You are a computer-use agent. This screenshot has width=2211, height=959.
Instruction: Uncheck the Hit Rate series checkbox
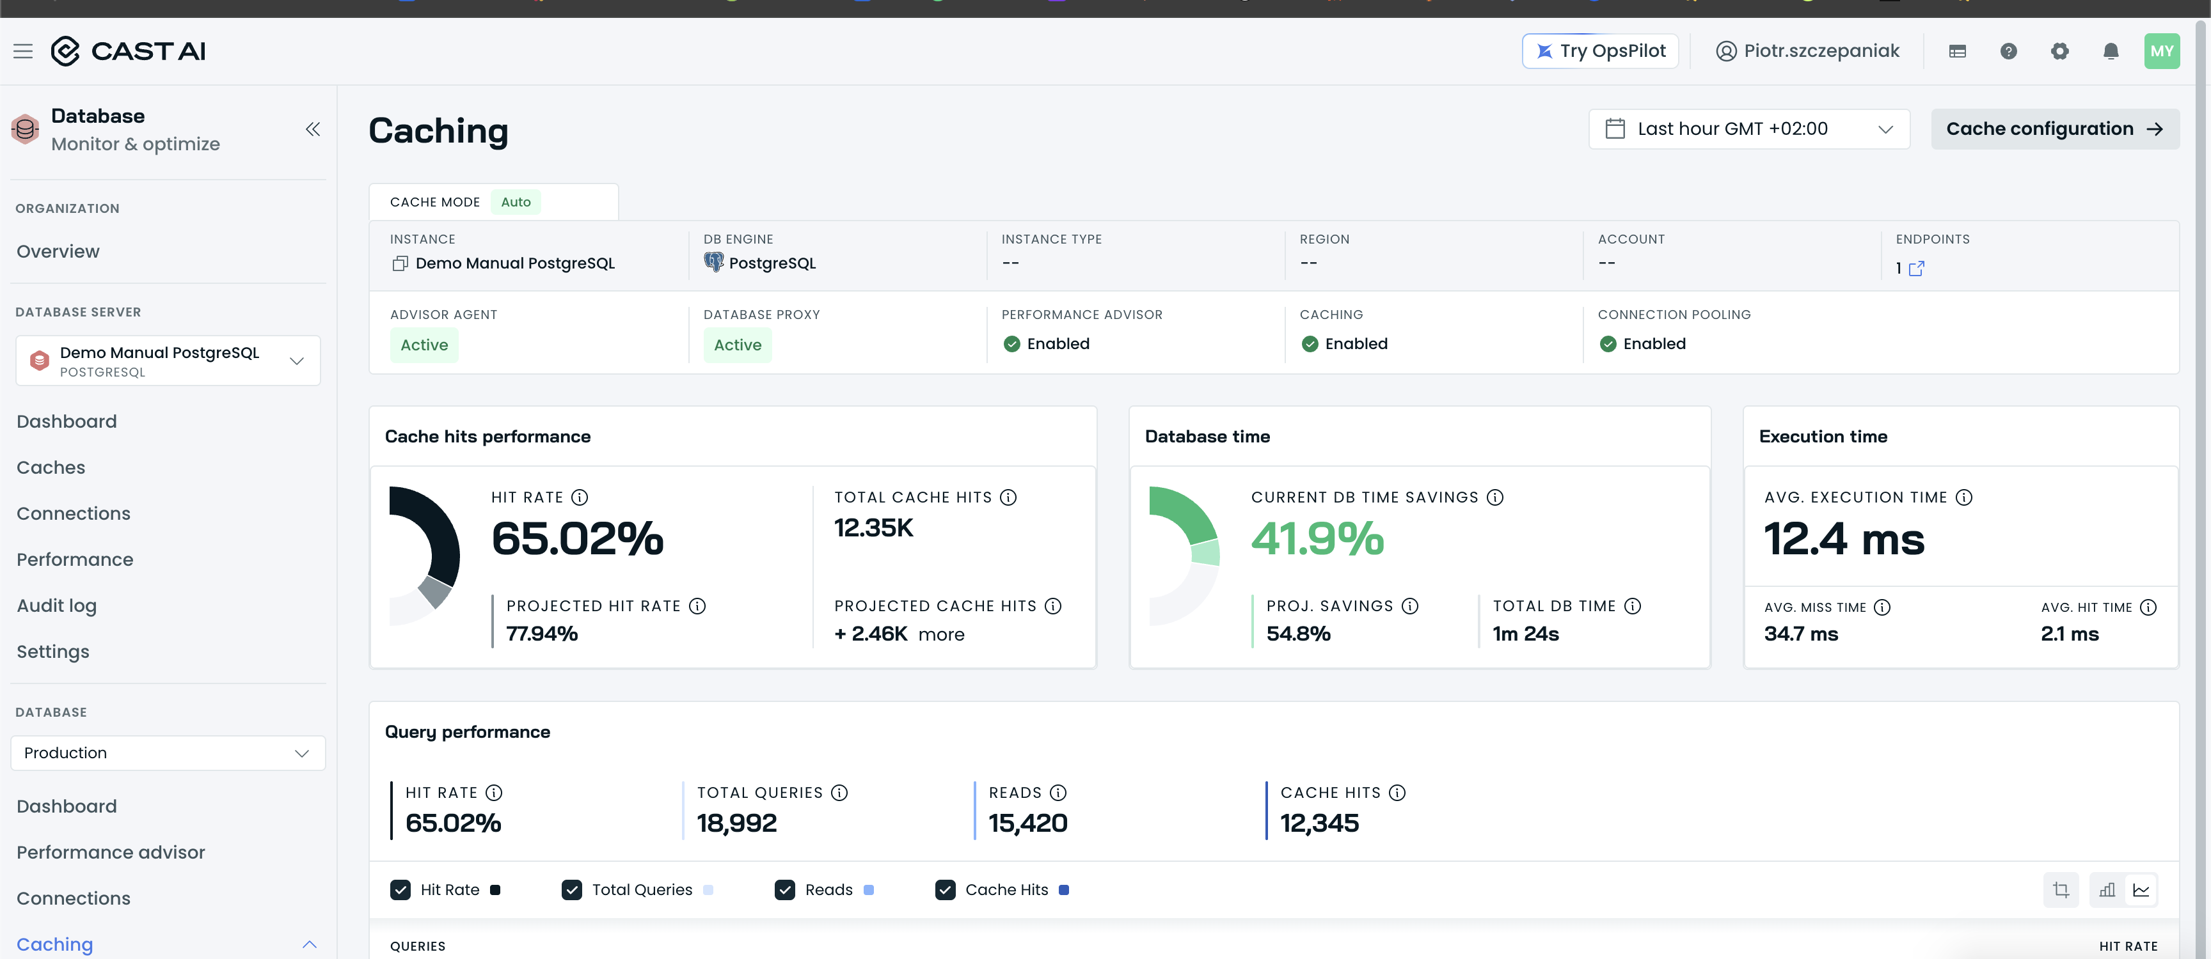pyautogui.click(x=400, y=891)
